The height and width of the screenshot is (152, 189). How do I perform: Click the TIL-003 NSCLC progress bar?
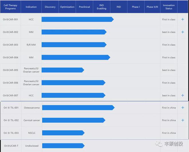(x=63, y=133)
